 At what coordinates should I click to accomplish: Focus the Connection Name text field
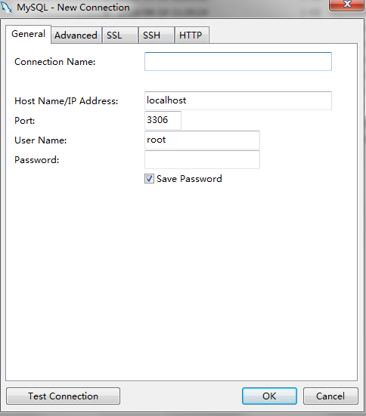(x=238, y=62)
